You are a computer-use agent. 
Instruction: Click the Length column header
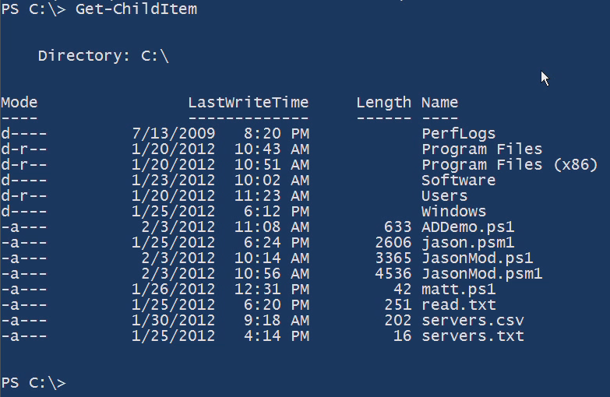pyautogui.click(x=383, y=102)
